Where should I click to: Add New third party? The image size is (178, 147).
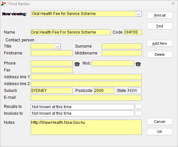(x=160, y=43)
